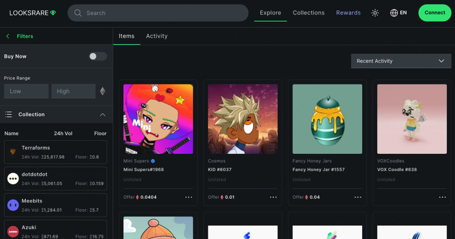Click the Name column header
Screen dimensions: 455x239
pyautogui.click(x=11, y=133)
